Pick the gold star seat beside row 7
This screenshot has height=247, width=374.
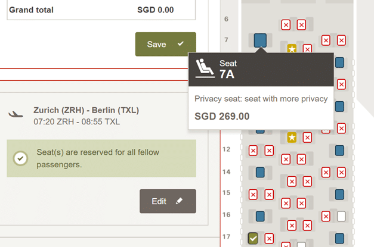click(292, 48)
